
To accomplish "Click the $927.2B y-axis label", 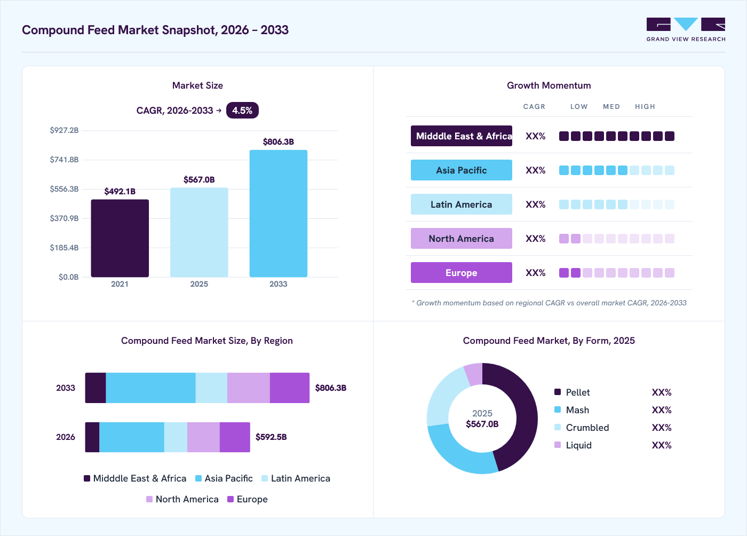I will 64,130.
